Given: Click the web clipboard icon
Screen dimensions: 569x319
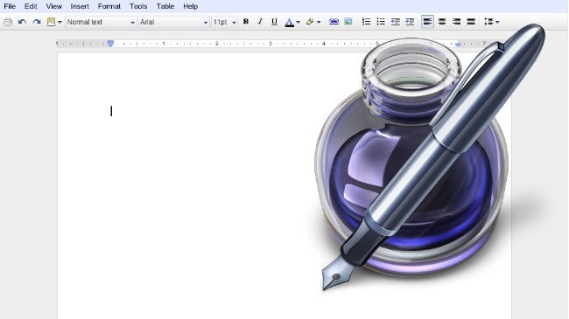Looking at the screenshot, I should coord(51,22).
